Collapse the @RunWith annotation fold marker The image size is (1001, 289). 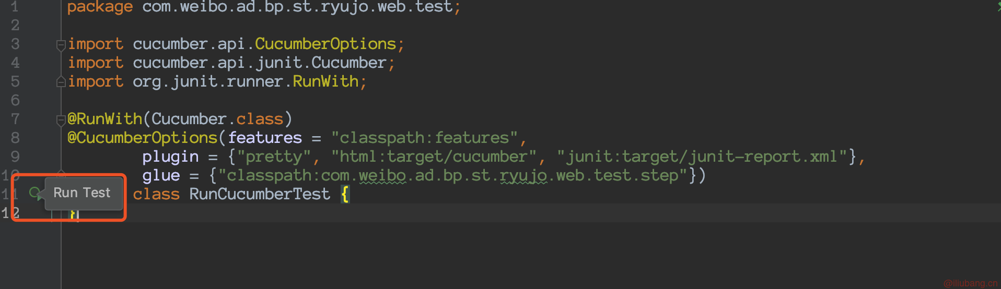[61, 121]
